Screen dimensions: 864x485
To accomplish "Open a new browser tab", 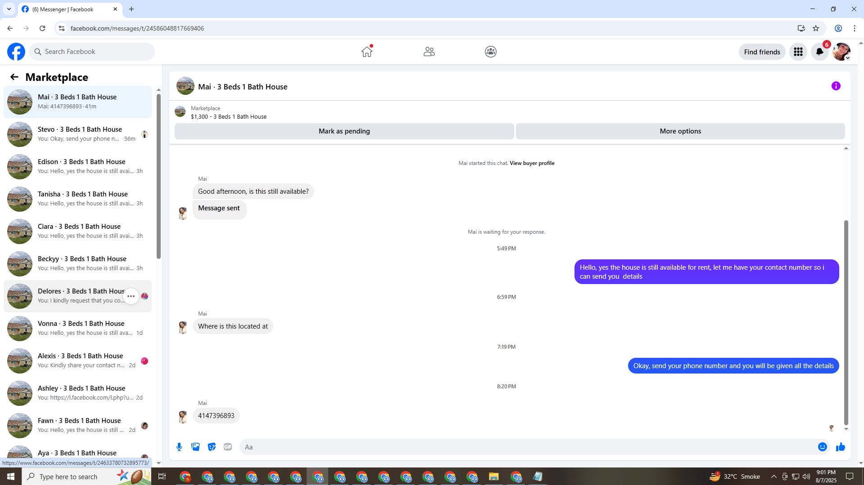I will pos(131,9).
